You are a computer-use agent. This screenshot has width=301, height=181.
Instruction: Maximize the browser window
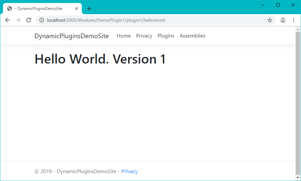coord(278,5)
